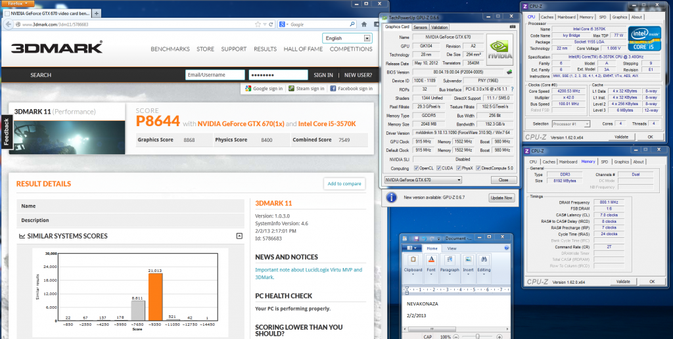Click the Intel Core i5 logo in CPU-Z
The height and width of the screenshot is (339, 673).
pyautogui.click(x=644, y=39)
